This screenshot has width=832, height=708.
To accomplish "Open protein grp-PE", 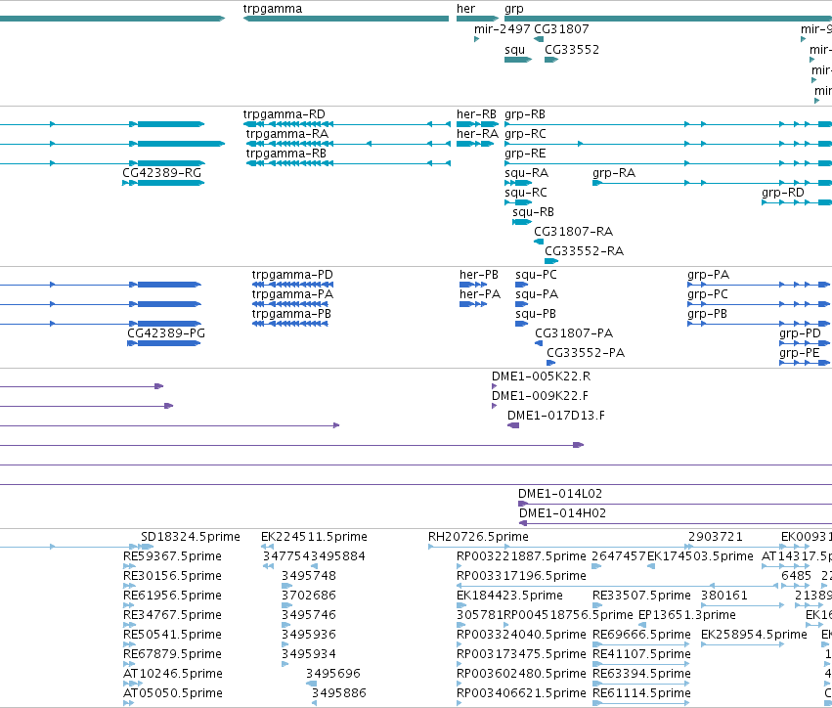I will 800,354.
